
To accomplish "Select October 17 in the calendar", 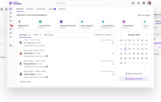I will tap(129, 54).
